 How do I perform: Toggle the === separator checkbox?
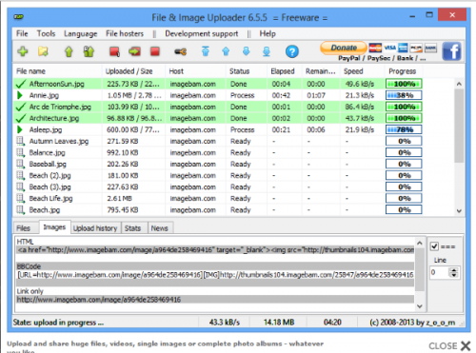[x=434, y=246]
